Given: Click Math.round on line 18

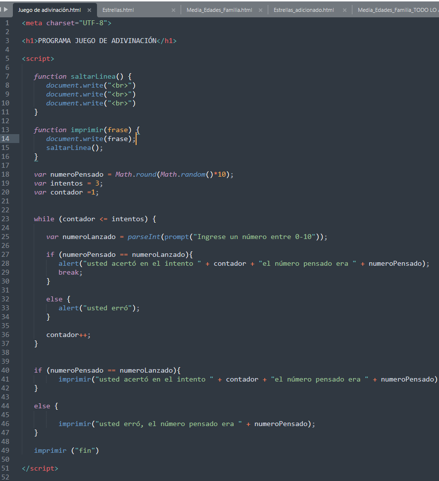Looking at the screenshot, I should (136, 174).
